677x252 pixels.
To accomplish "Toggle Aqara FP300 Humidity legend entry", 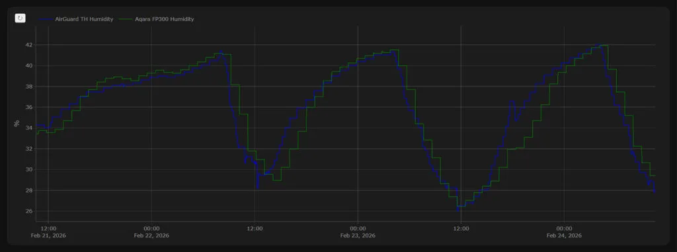I will click(156, 19).
